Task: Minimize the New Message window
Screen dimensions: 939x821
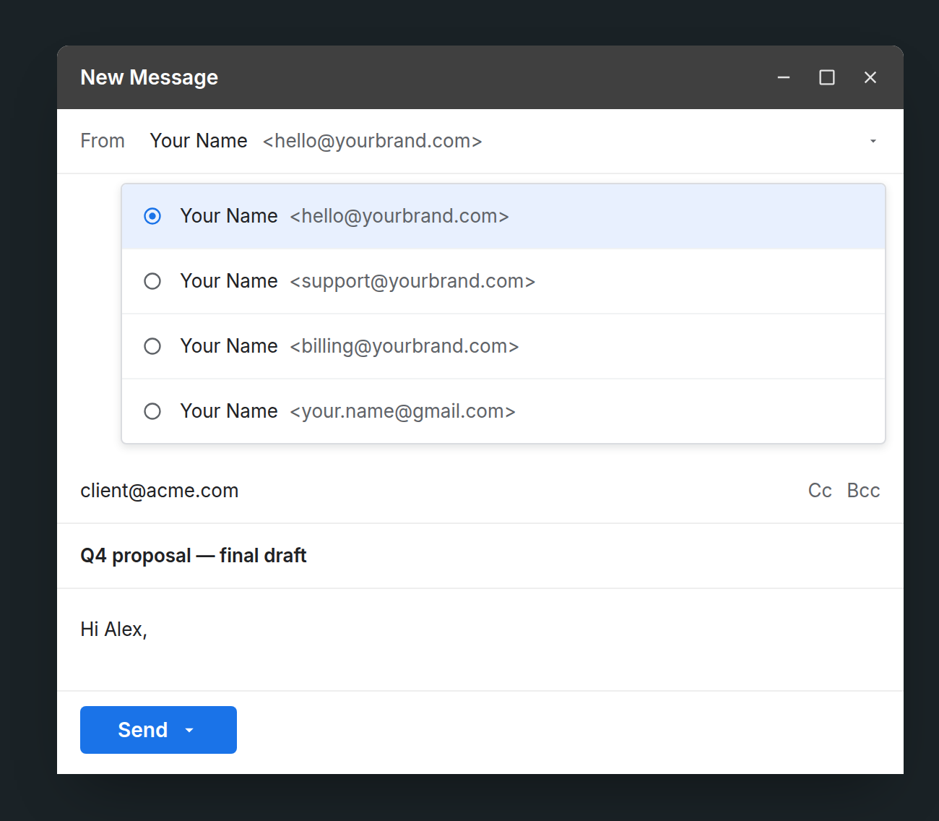Action: (x=784, y=77)
